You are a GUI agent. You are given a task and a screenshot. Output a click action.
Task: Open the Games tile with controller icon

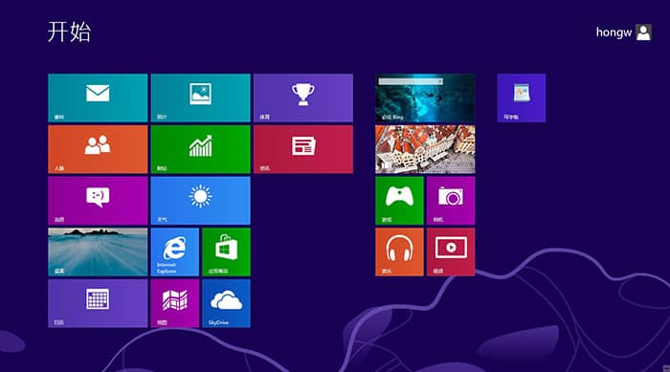point(399,200)
